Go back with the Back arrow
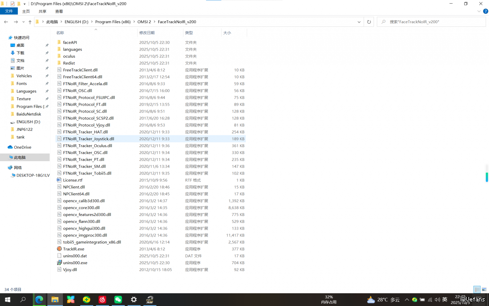The height and width of the screenshot is (306, 489). point(6,22)
